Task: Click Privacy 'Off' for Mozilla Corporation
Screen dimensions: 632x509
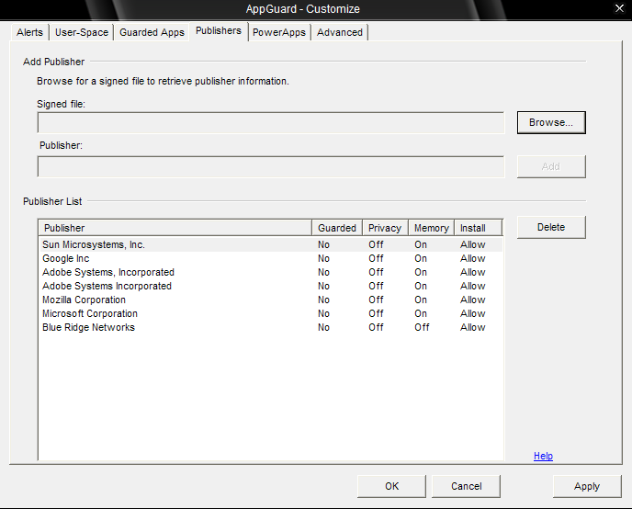Action: pyautogui.click(x=376, y=300)
